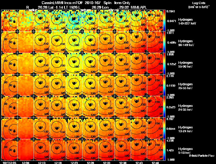
Task: Click the "2010-167" date in the title
Action: [93, 3]
